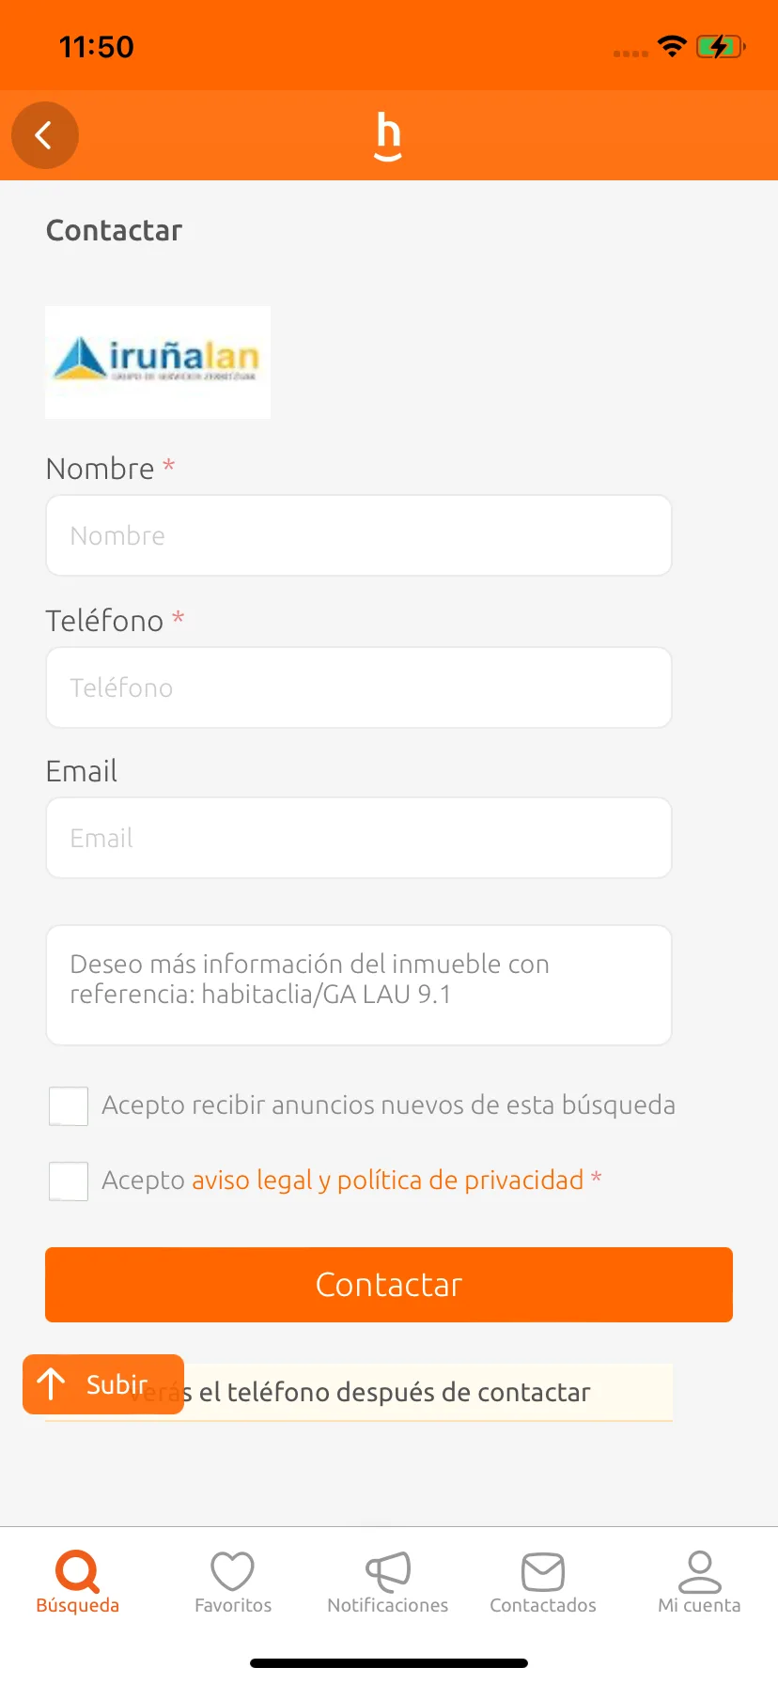Open the Favoritos heart tab
The height and width of the screenshot is (1683, 778).
coord(233,1582)
